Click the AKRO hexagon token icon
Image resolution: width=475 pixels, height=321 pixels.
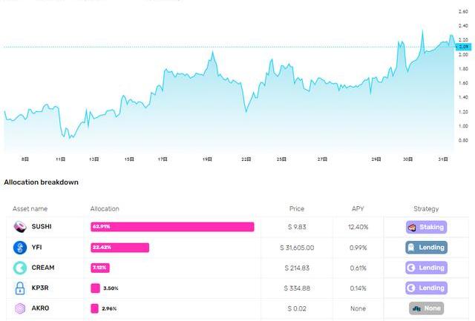pos(20,308)
